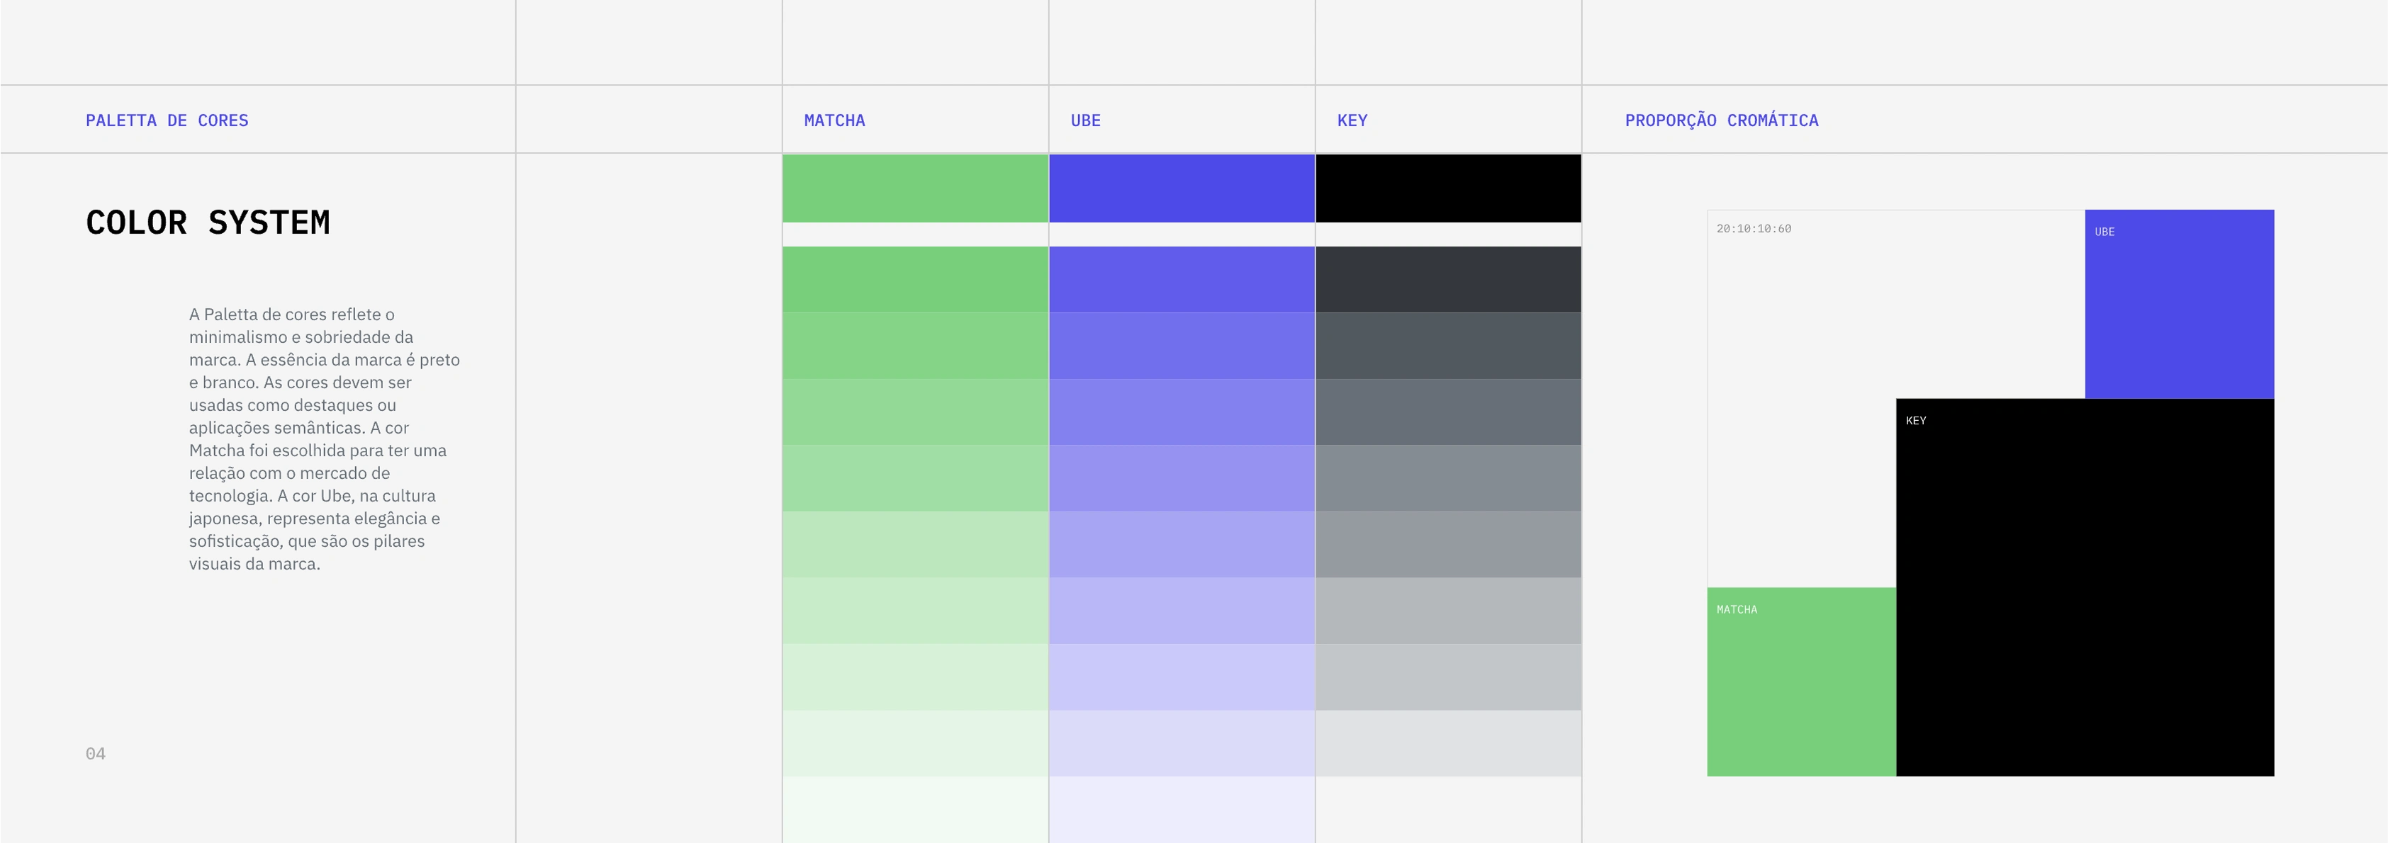
Task: Click the main Matcha green swatch under MATCHA header
Action: coord(915,188)
